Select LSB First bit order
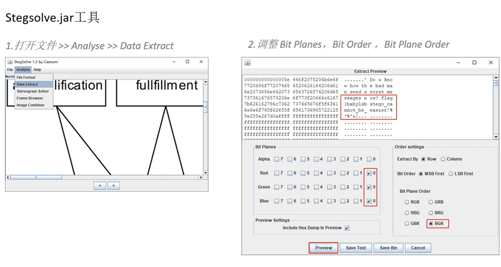Viewport: 501px width, 267px height. click(x=451, y=174)
